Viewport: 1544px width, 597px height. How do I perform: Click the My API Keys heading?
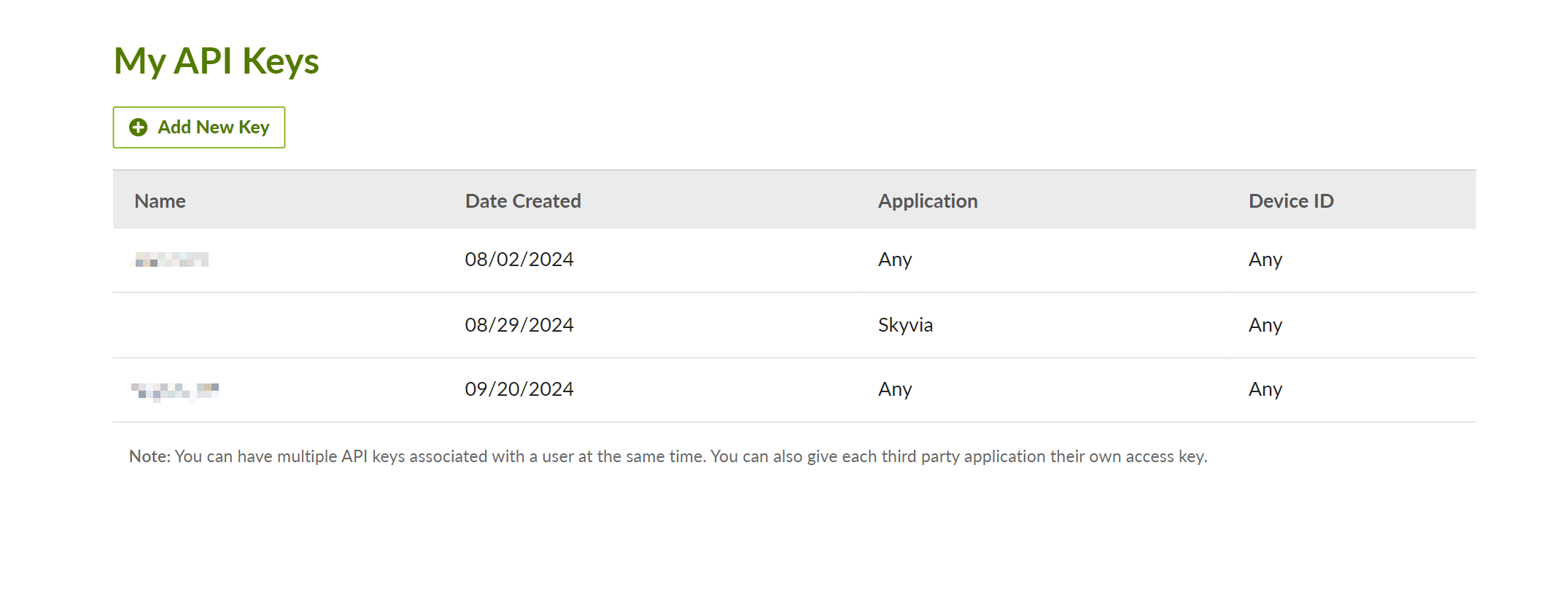tap(217, 61)
